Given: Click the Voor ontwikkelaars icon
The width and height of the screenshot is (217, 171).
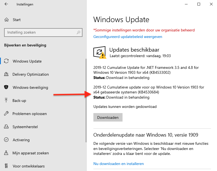Looking at the screenshot, I should [7, 166].
